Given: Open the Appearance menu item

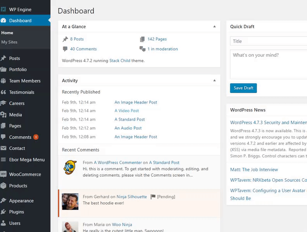Looking at the screenshot, I should tap(21, 201).
